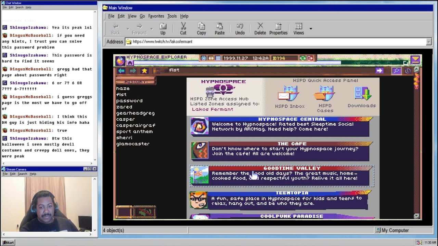Image resolution: width=438 pixels, height=246 pixels.
Task: Click the green refresh icon in HypnOS bar
Action: pos(302,58)
